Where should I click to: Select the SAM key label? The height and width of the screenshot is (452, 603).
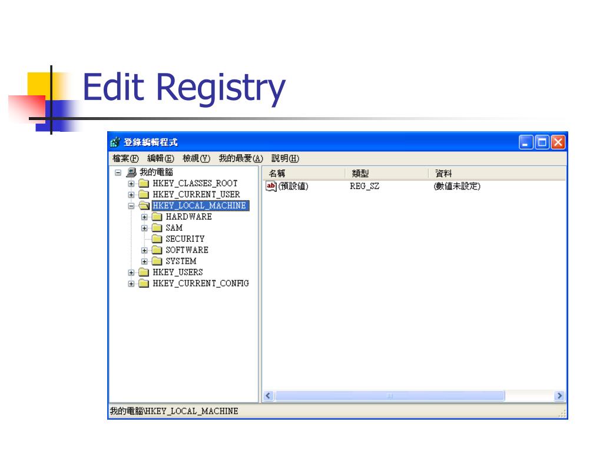tap(174, 228)
